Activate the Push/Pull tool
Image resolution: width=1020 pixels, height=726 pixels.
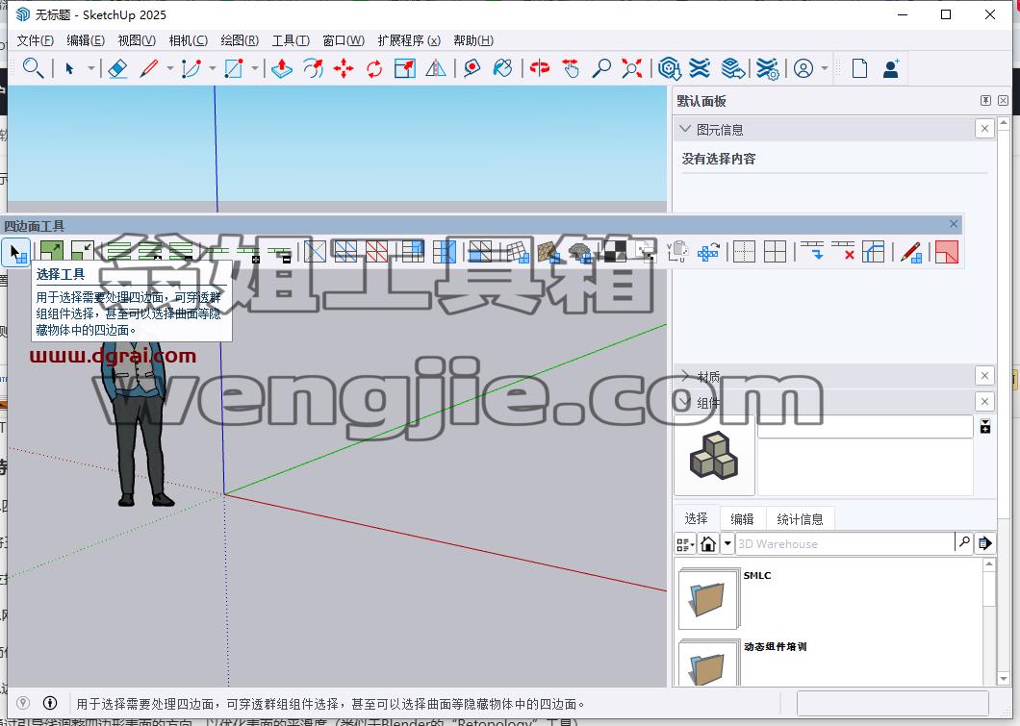282,68
